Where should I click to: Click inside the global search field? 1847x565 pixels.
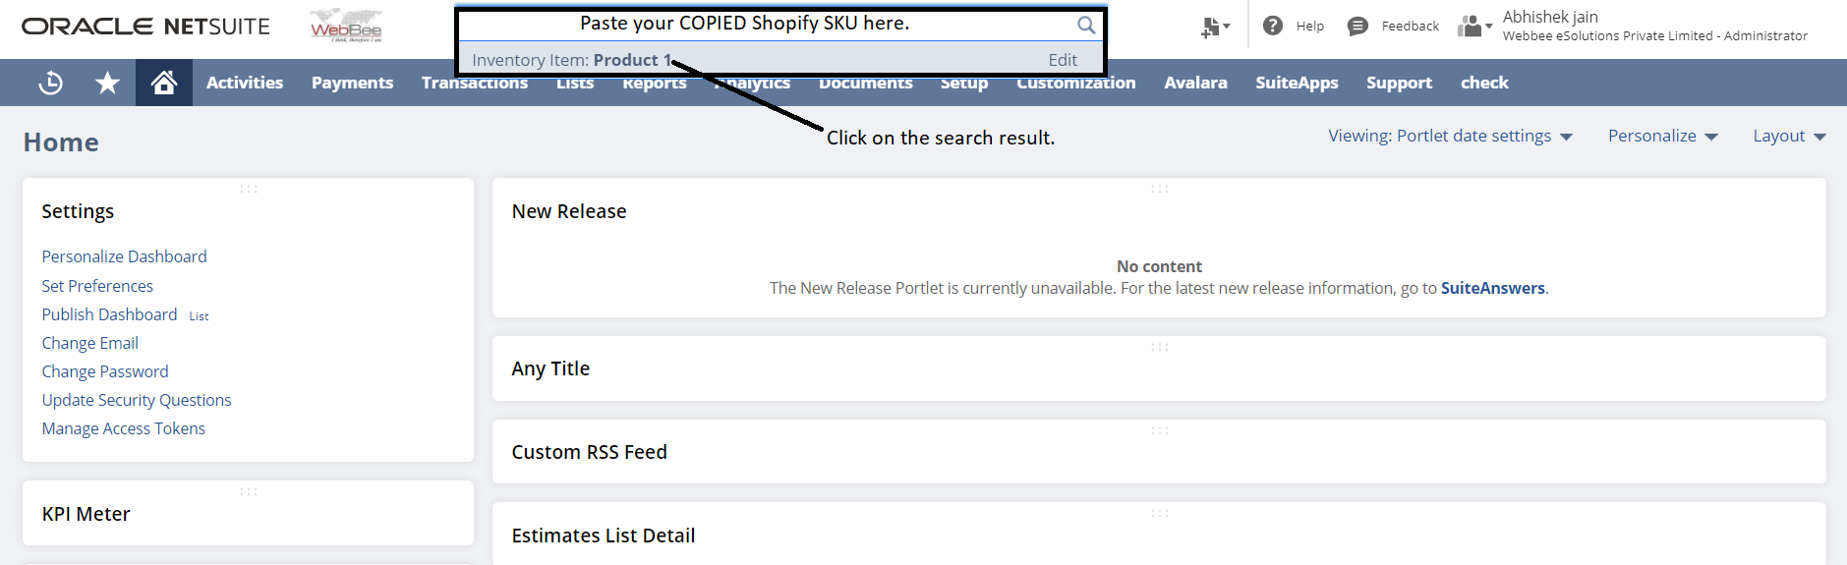(767, 24)
